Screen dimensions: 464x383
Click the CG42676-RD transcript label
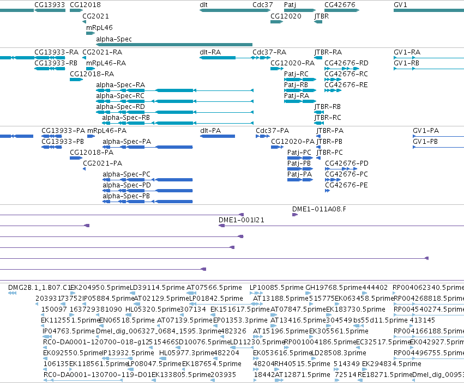[x=346, y=63]
